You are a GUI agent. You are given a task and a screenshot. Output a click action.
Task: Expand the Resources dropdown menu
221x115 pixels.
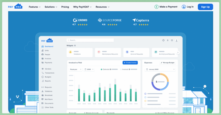(103, 7)
